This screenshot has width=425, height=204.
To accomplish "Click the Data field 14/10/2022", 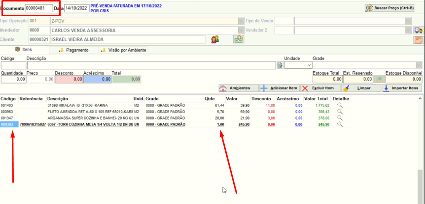I will tap(77, 8).
